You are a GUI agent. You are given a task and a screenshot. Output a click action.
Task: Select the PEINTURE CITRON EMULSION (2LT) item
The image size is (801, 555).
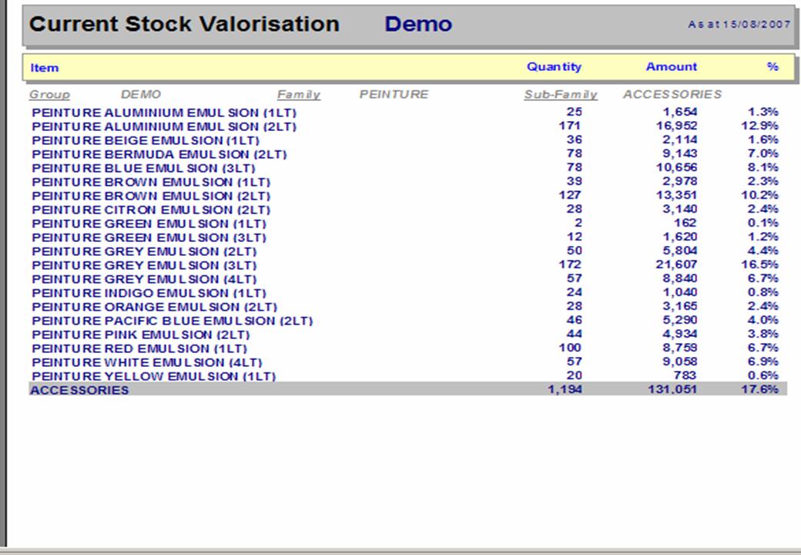[151, 210]
